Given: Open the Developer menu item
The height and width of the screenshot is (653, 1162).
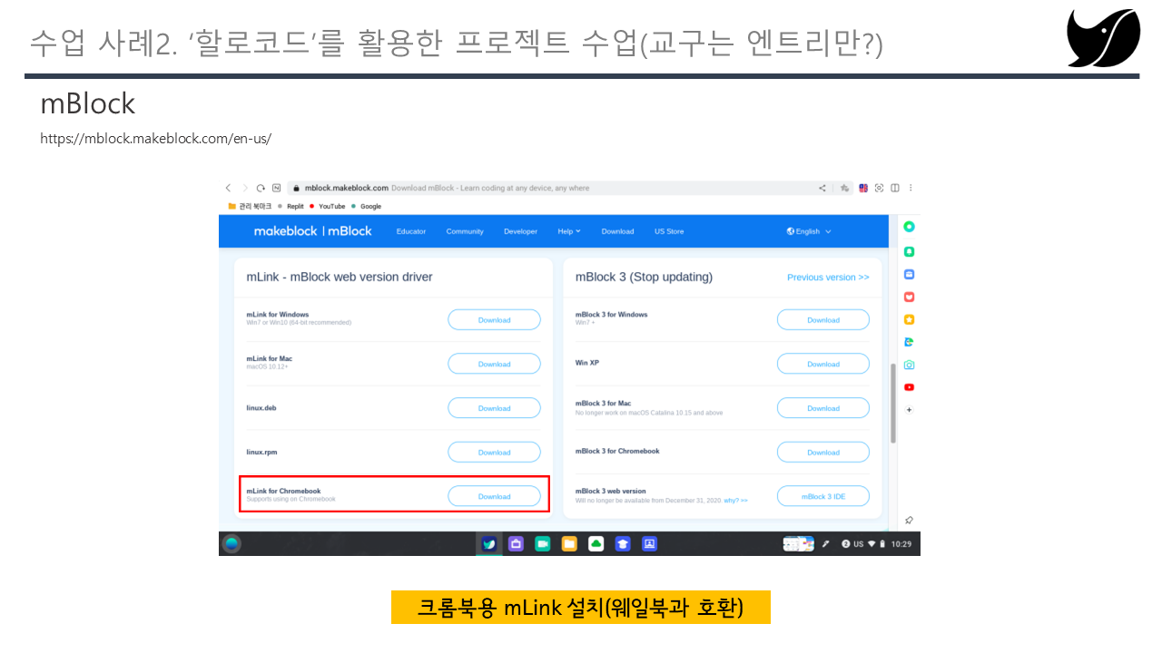Looking at the screenshot, I should point(520,231).
